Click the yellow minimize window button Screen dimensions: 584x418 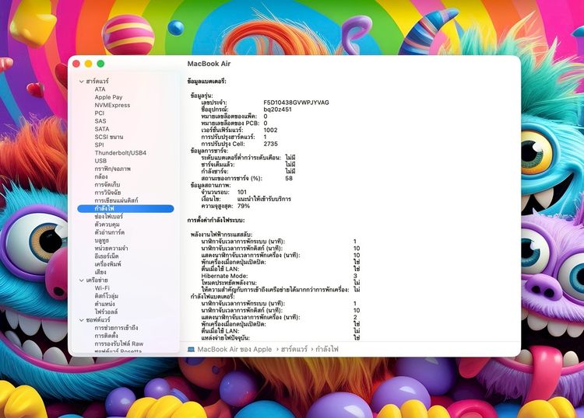88,64
